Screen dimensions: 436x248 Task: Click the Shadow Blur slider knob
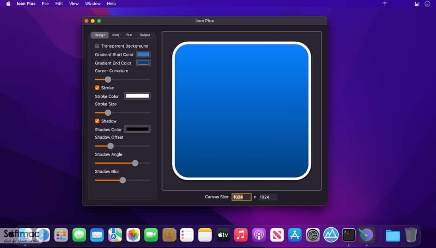122,180
